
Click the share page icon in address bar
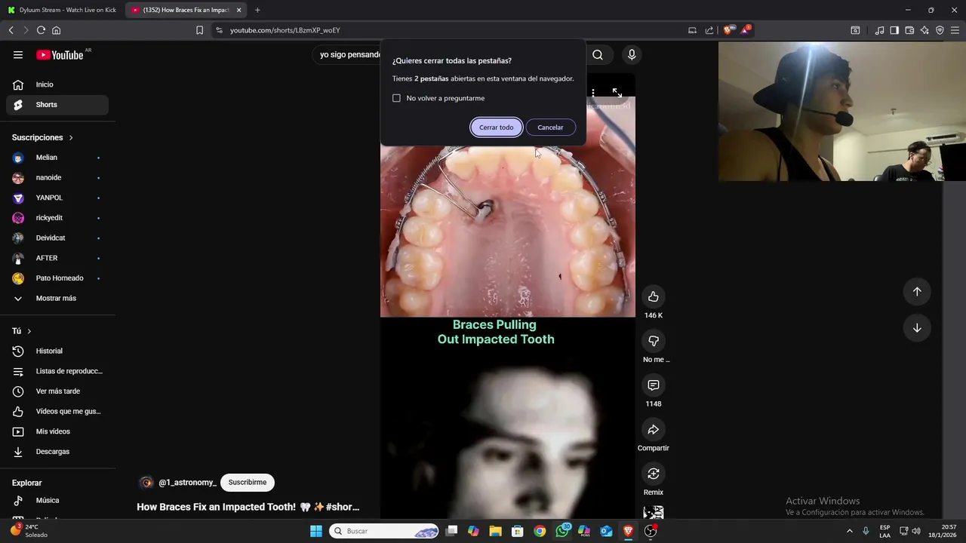tap(709, 30)
